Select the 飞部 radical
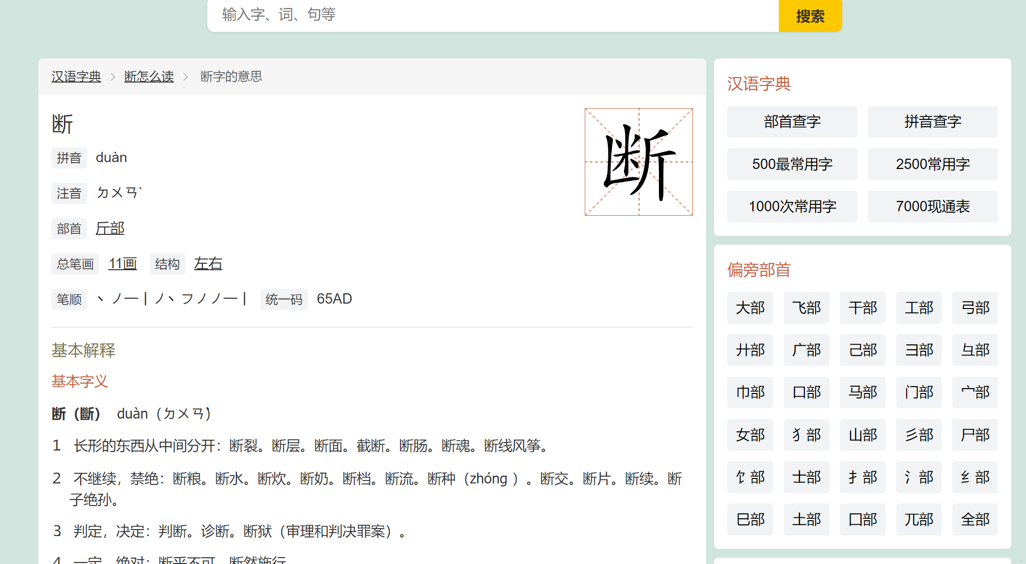This screenshot has height=564, width=1026. tap(806, 308)
